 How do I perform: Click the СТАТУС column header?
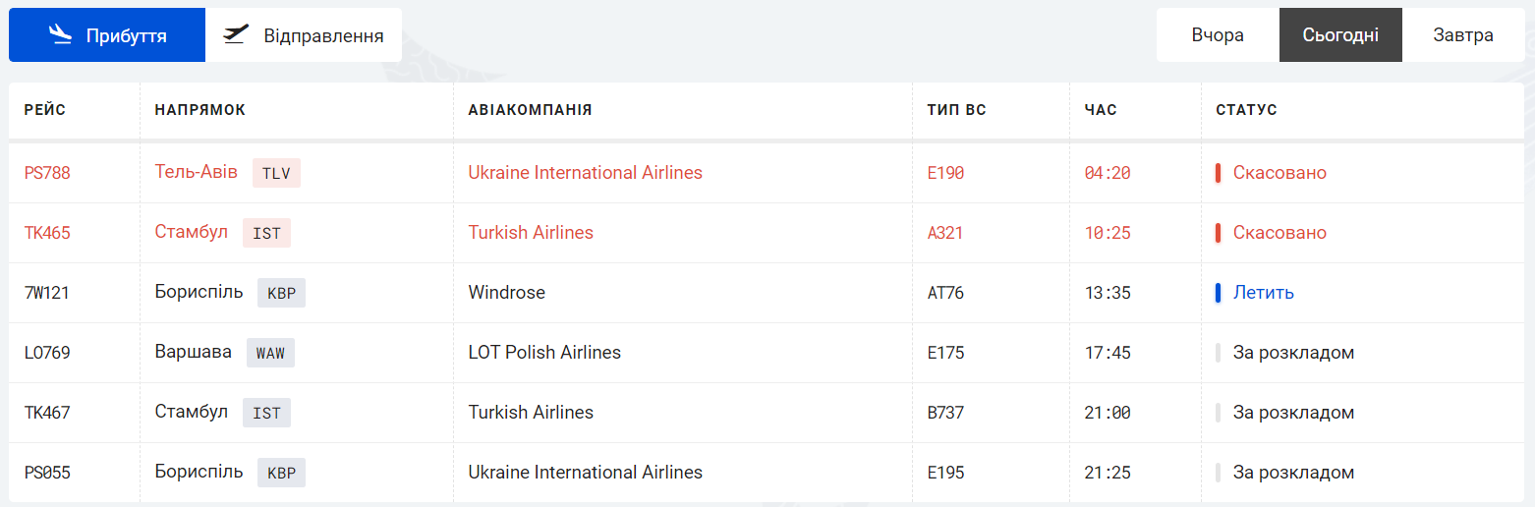coord(1246,110)
